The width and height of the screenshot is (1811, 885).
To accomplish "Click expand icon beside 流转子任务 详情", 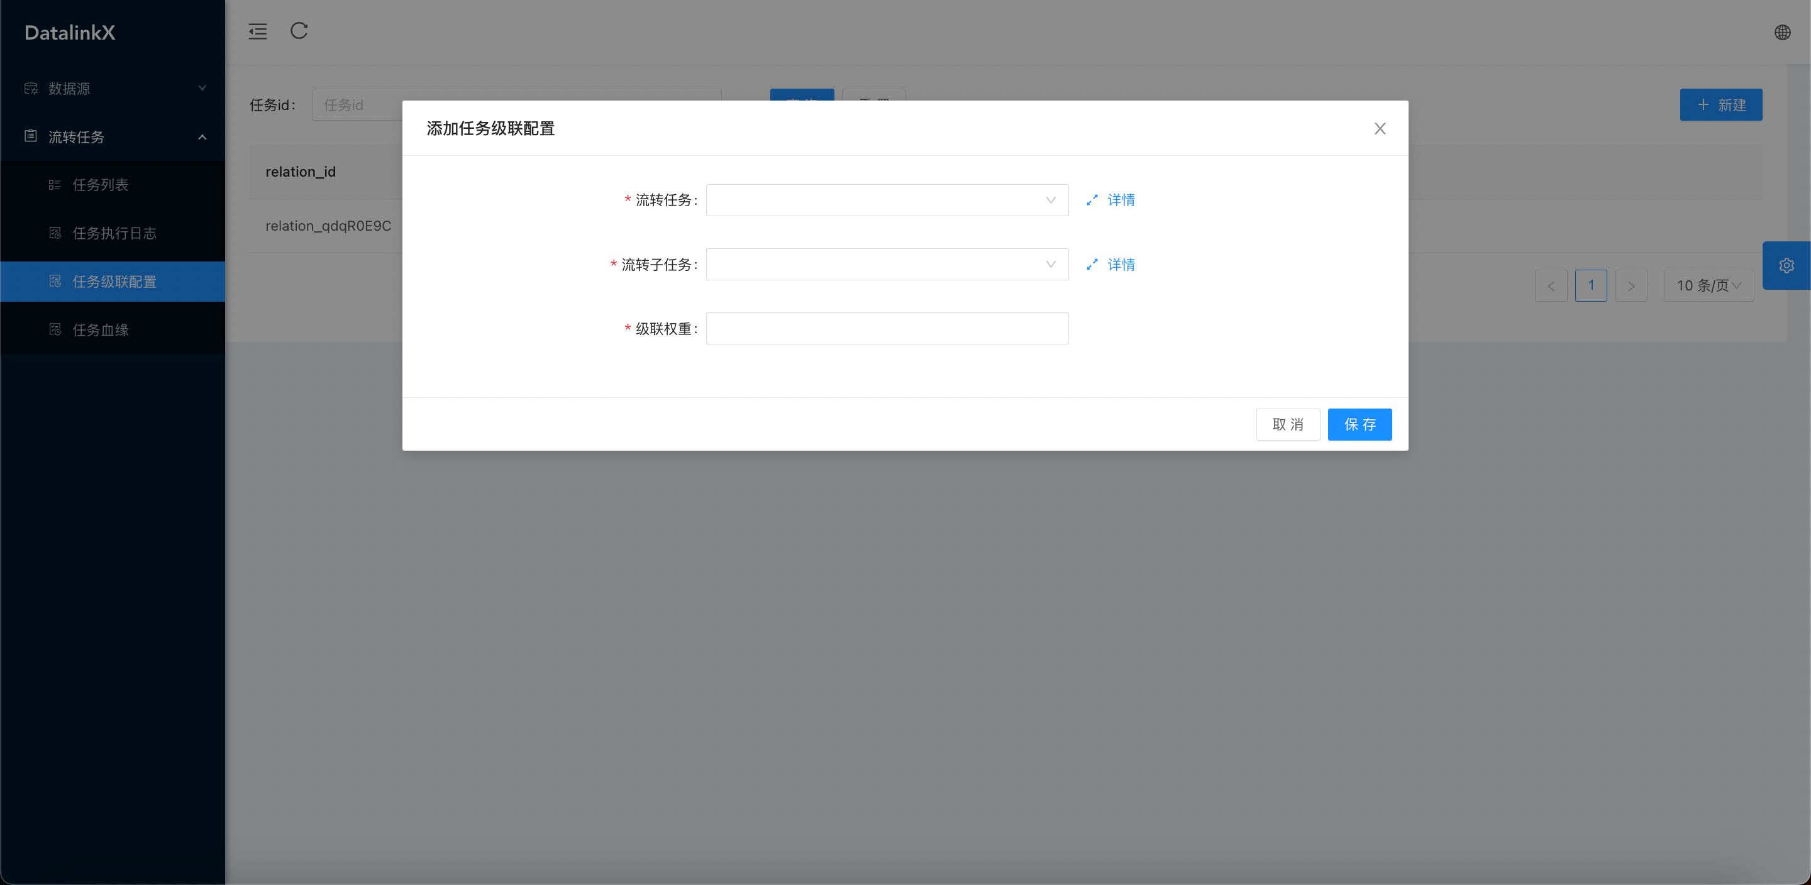I will click(1092, 265).
